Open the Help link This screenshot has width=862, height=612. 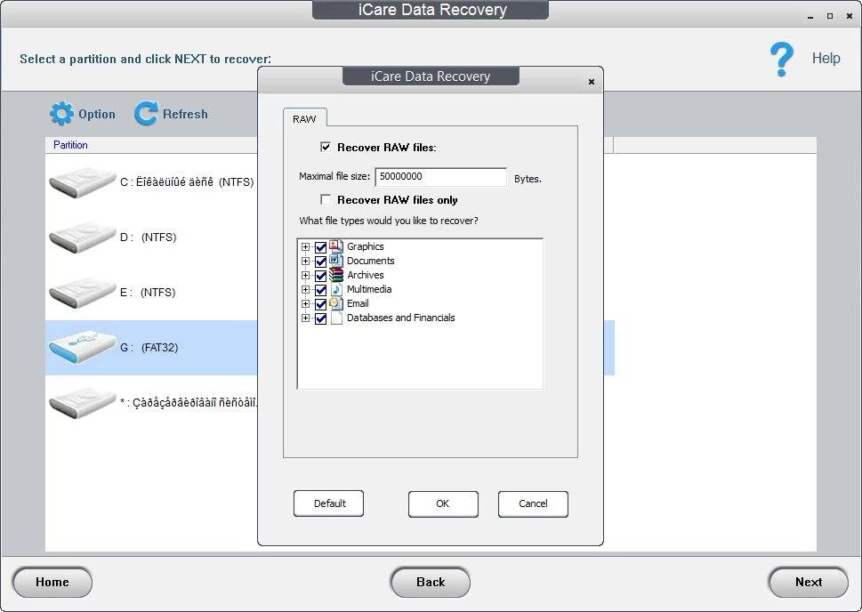pos(826,59)
